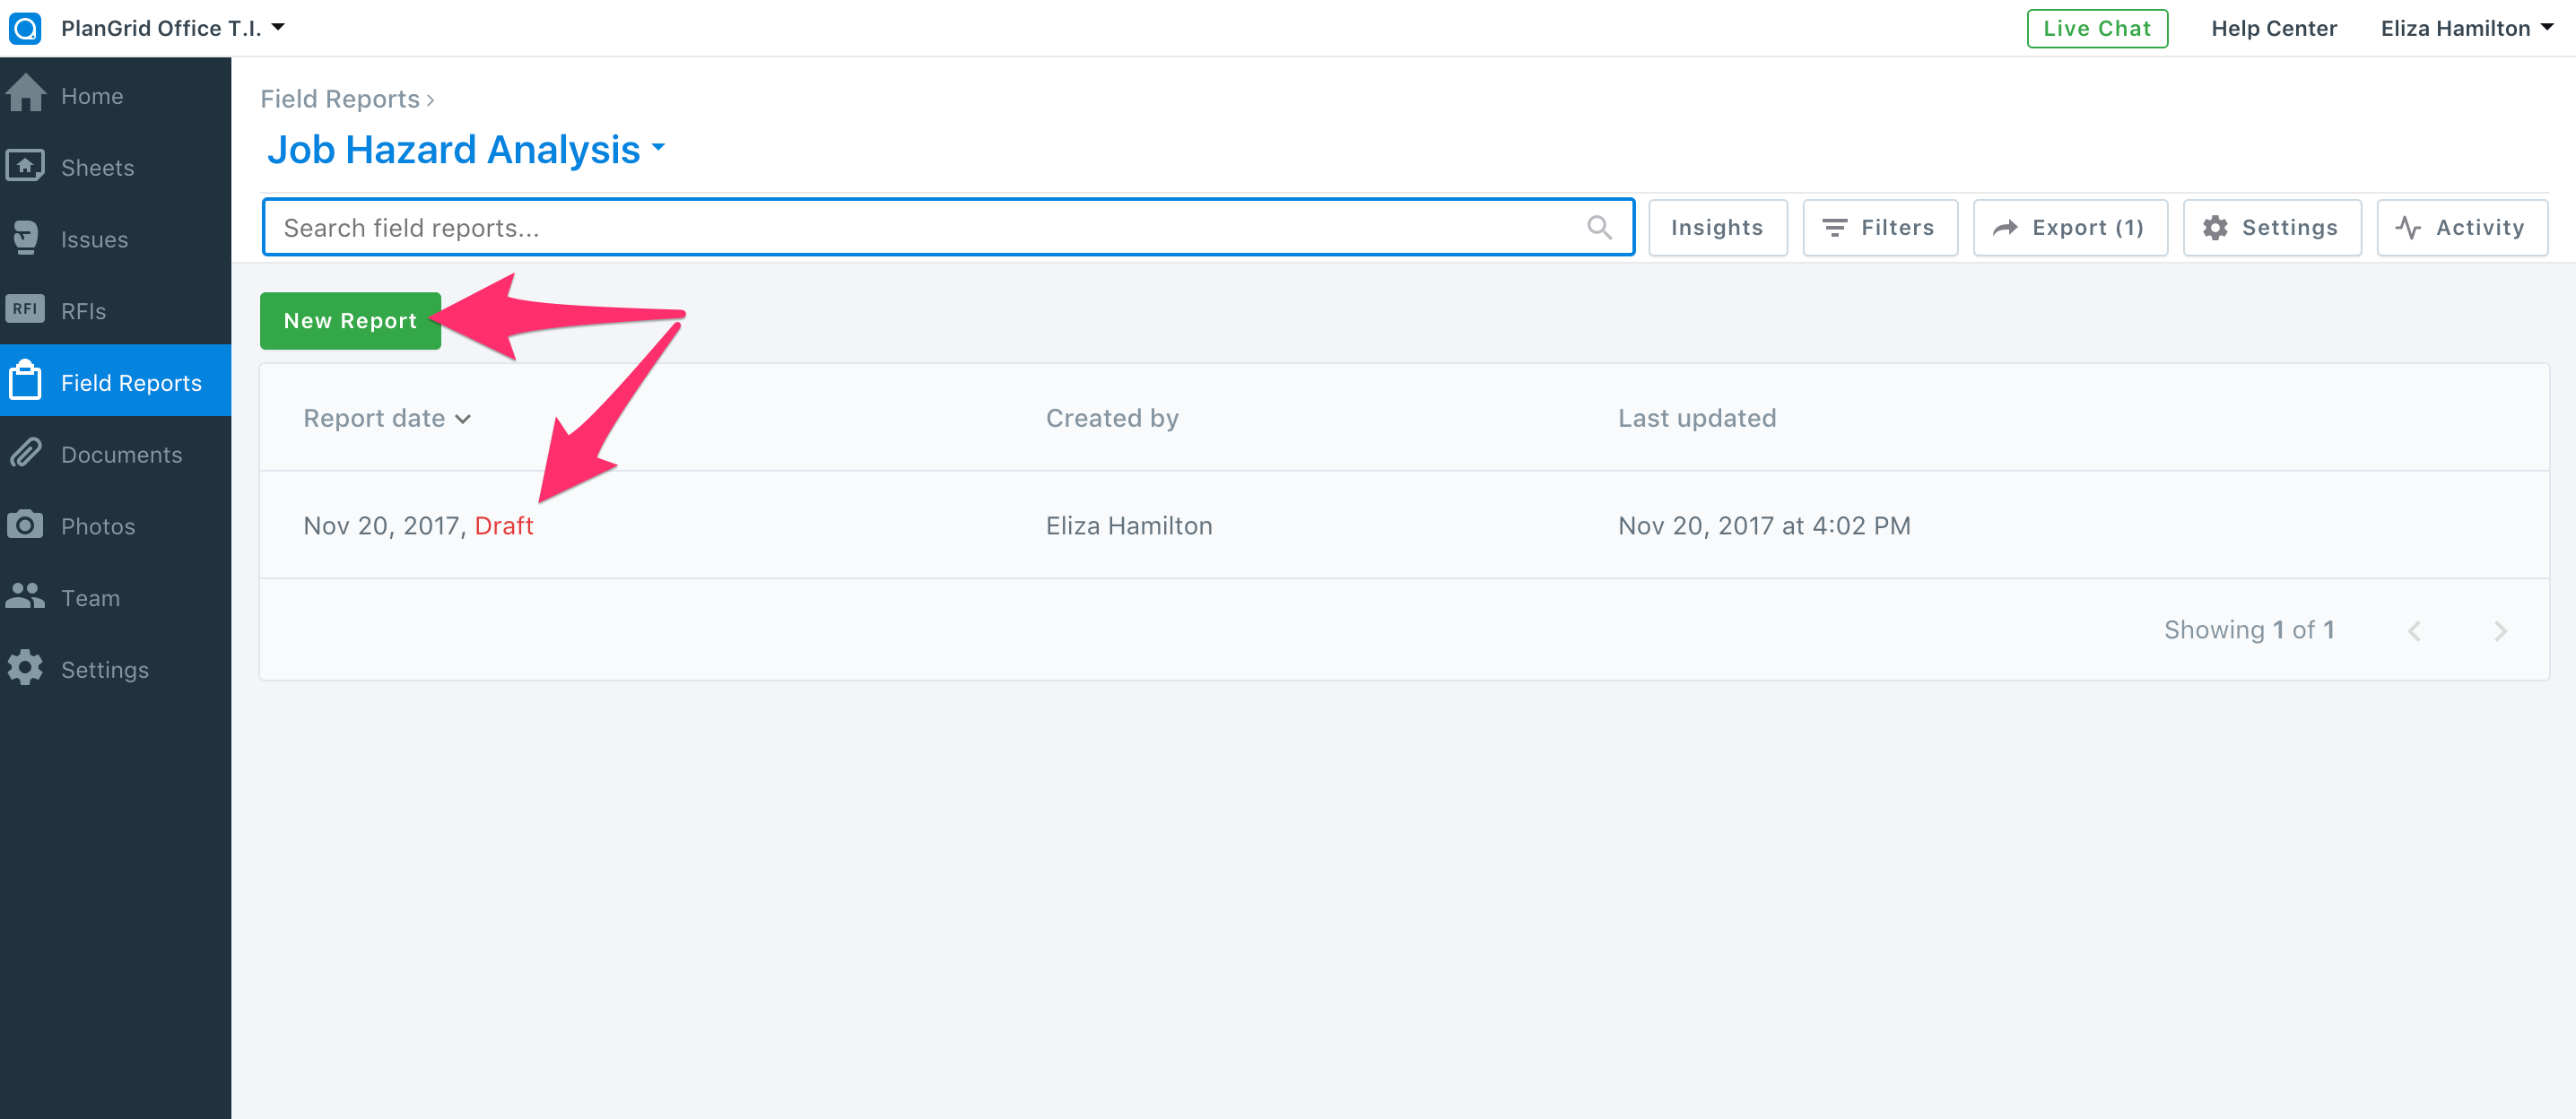Go to next page arrow
Screen dimensions: 2576x1119
(2500, 631)
